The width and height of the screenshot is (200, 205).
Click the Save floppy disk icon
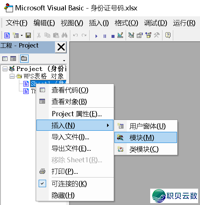[x=28, y=35]
